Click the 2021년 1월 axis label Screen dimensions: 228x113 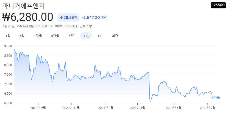coord(106,108)
